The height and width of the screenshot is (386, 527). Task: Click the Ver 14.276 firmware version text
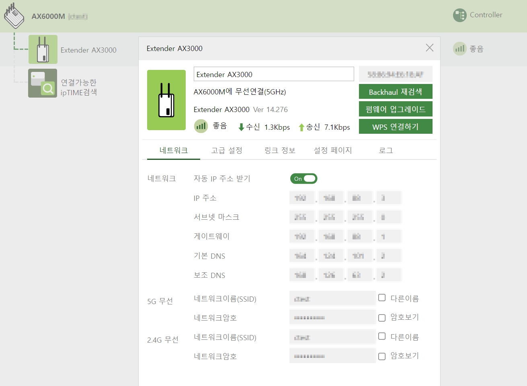click(x=271, y=110)
